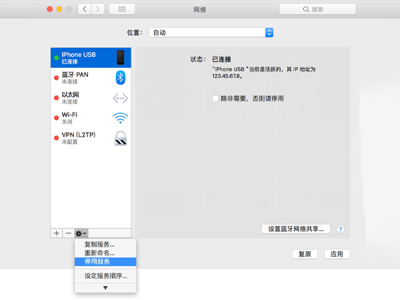Click the iPhone USB device icon

[121, 57]
